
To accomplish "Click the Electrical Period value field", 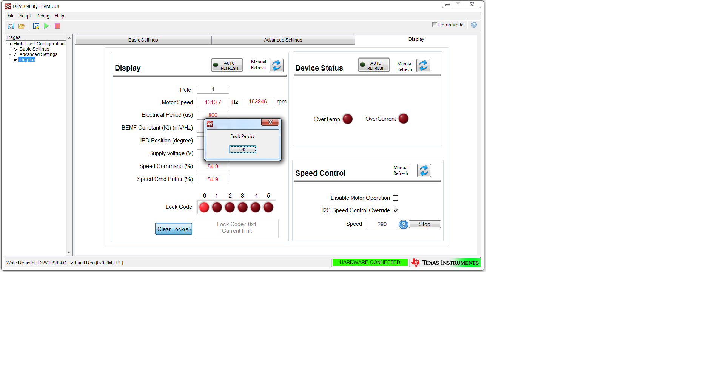I will click(213, 115).
